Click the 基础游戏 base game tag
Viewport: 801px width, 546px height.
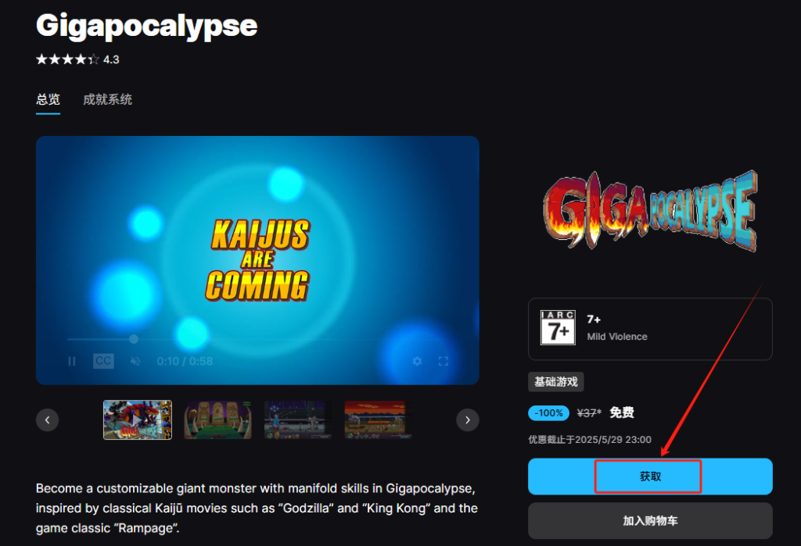click(x=556, y=382)
